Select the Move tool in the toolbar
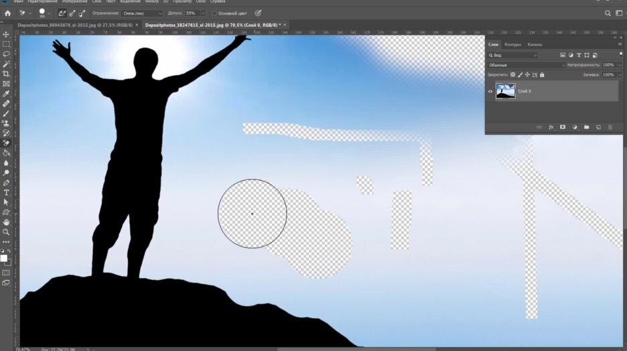This screenshot has height=351, width=627. 6,34
